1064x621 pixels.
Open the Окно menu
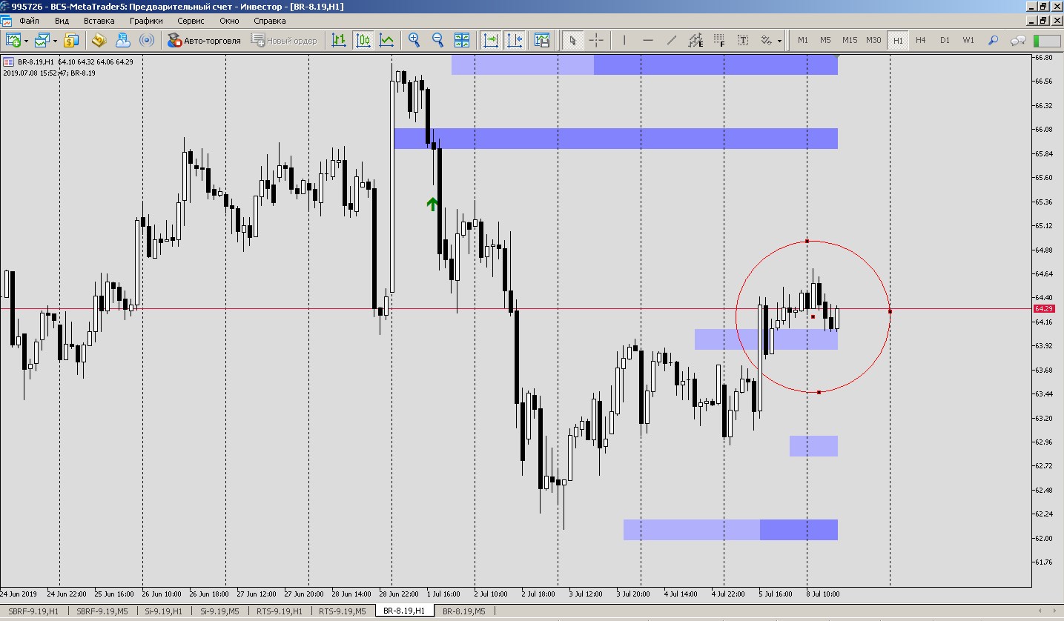[x=230, y=21]
